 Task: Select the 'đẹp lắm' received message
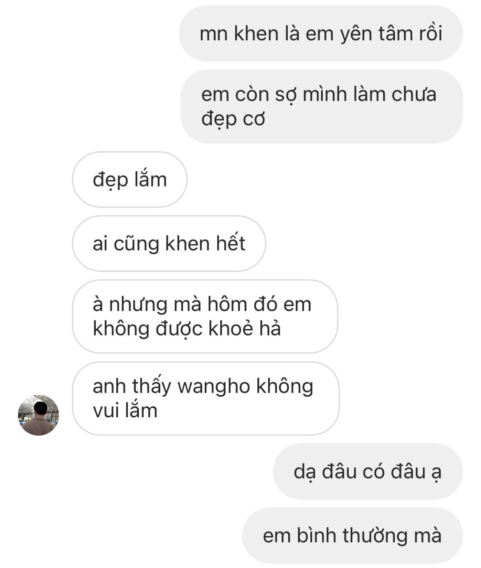tap(130, 179)
